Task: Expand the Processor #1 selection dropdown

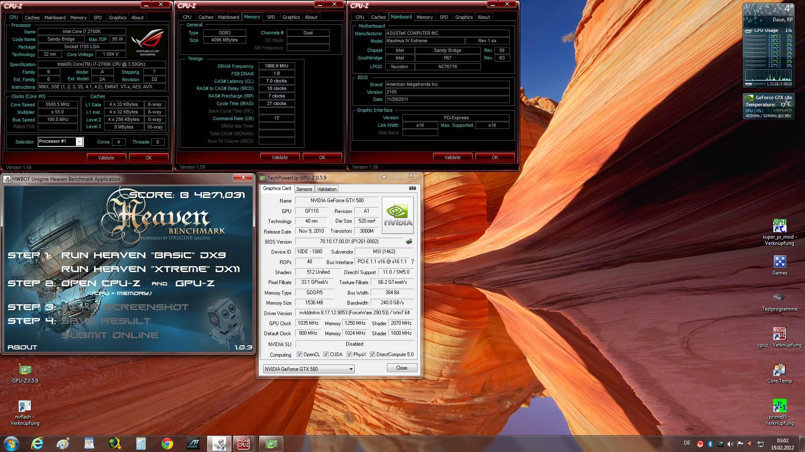Action: coord(79,142)
